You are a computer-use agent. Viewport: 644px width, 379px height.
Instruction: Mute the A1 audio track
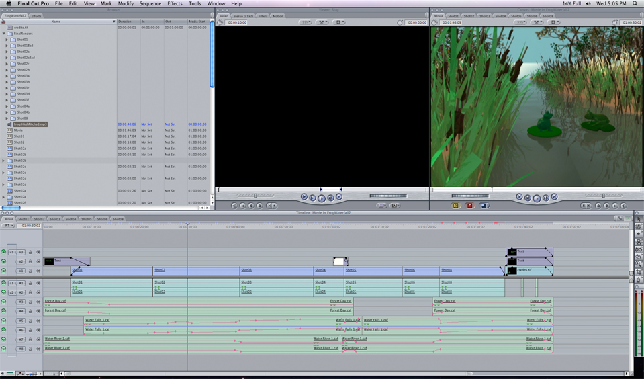[3, 283]
